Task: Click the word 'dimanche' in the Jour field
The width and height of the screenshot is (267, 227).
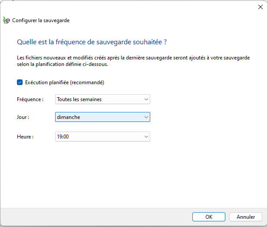Action: [x=69, y=117]
